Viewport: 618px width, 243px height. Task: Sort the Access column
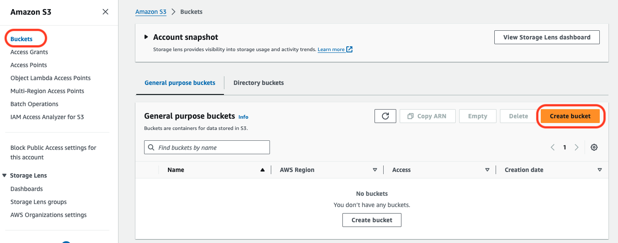pos(487,170)
